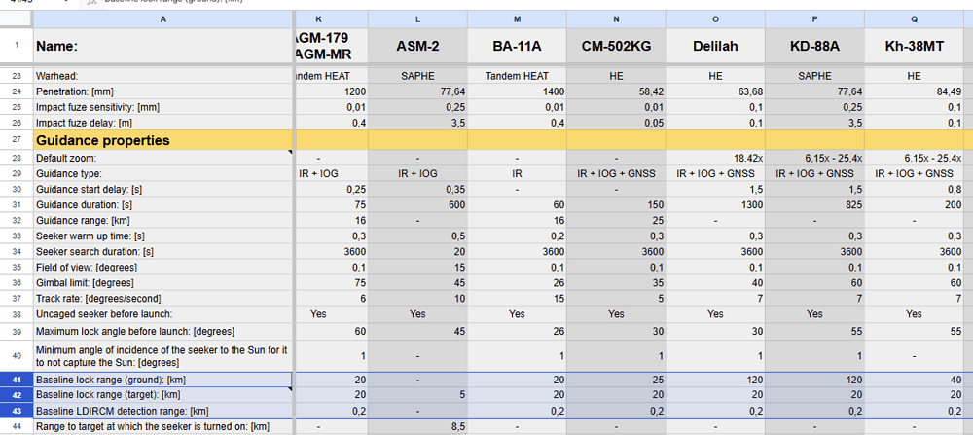The height and width of the screenshot is (435, 973).
Task: Click the 'Name:' cell
Action: 163,46
